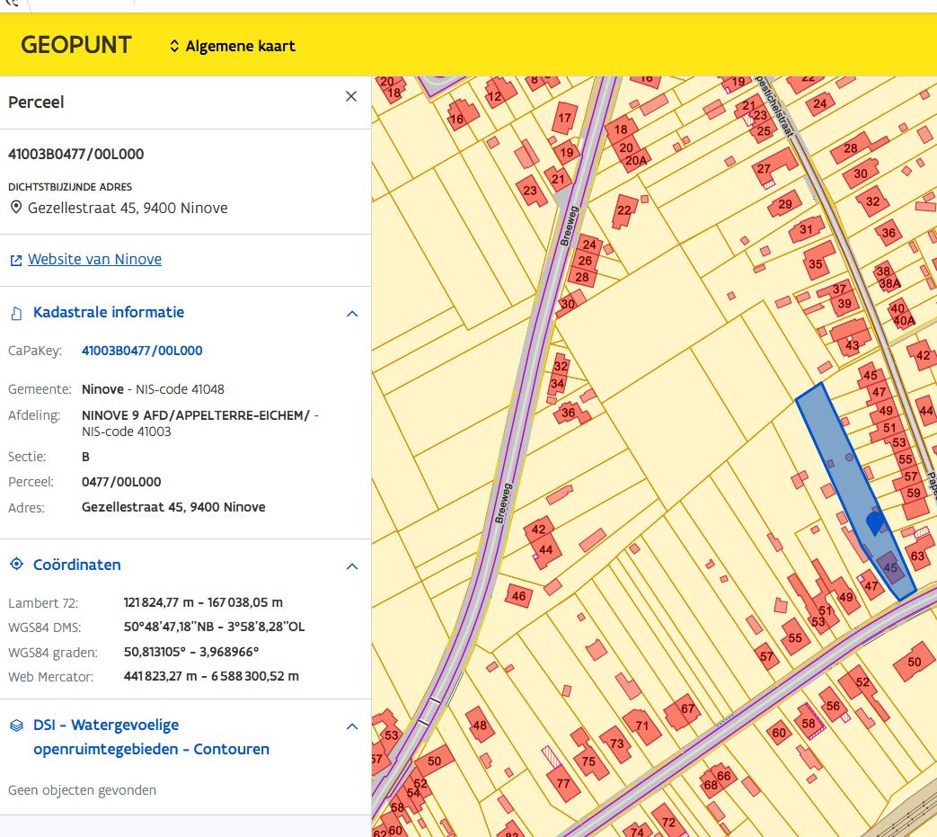Click the blue marker on the selected parcel

pos(873,521)
